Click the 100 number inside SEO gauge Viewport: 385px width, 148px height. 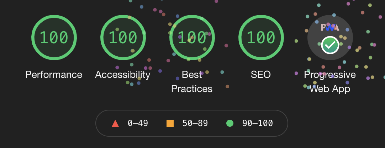[x=261, y=38]
